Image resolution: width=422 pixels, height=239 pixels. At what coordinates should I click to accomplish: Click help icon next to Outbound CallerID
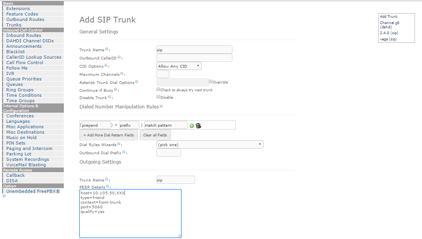[119, 57]
